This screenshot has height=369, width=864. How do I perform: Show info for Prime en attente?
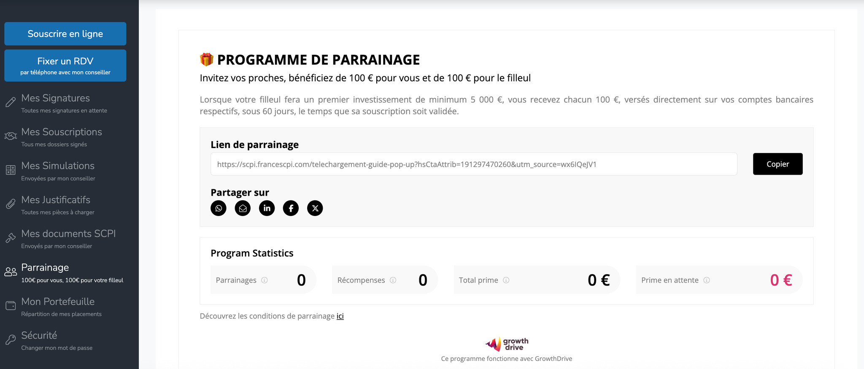click(x=707, y=280)
